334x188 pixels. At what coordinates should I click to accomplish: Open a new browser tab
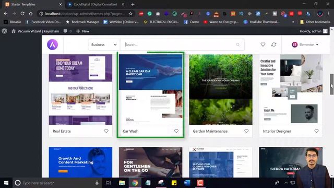[x=133, y=4]
